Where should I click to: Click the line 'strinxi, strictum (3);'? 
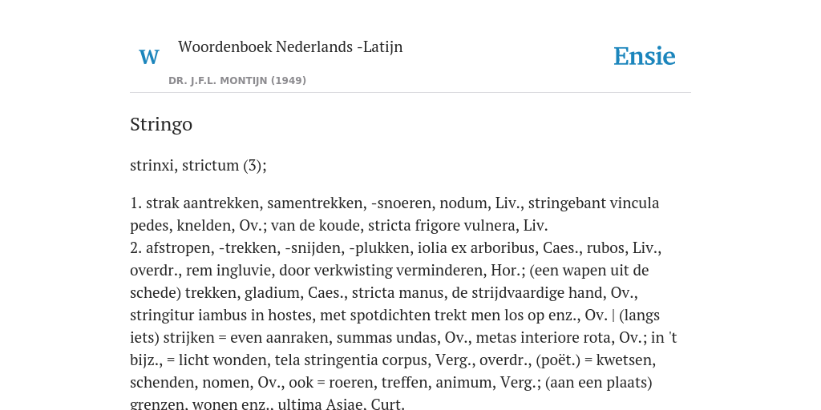click(199, 165)
